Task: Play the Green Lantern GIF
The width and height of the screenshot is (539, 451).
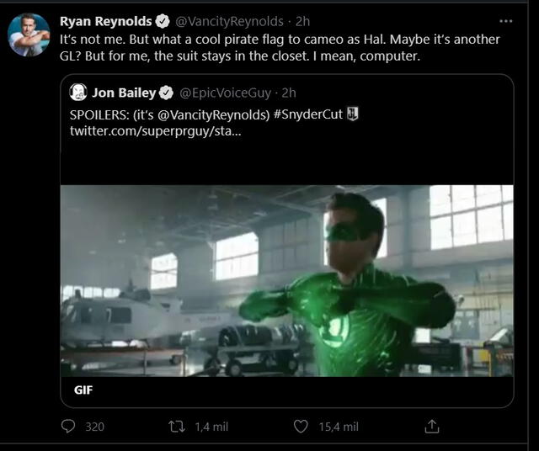Action: [286, 279]
